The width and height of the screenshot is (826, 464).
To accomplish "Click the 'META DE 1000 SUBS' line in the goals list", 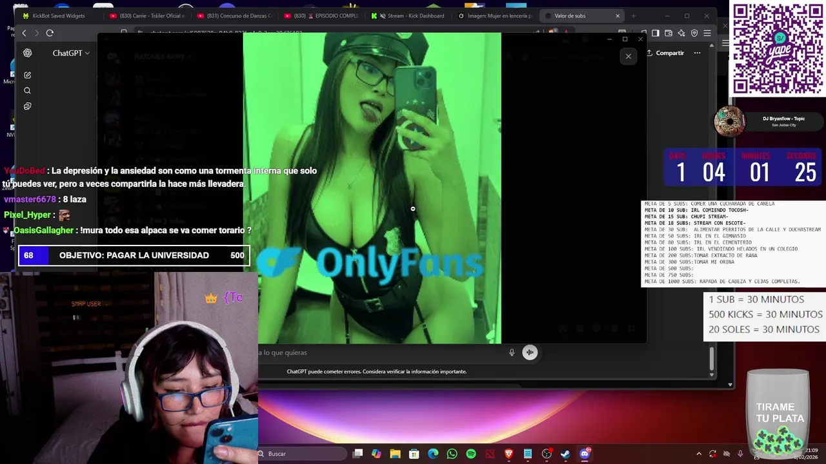I will (x=722, y=282).
